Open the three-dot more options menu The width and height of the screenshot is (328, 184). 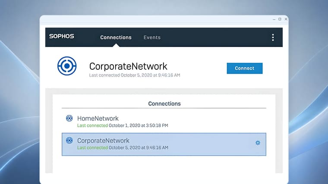273,37
